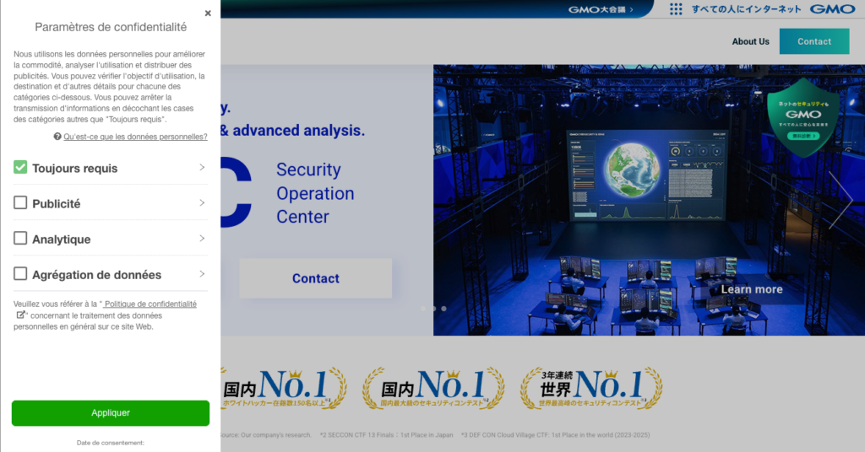Click the GMO logo in header

(x=832, y=8)
